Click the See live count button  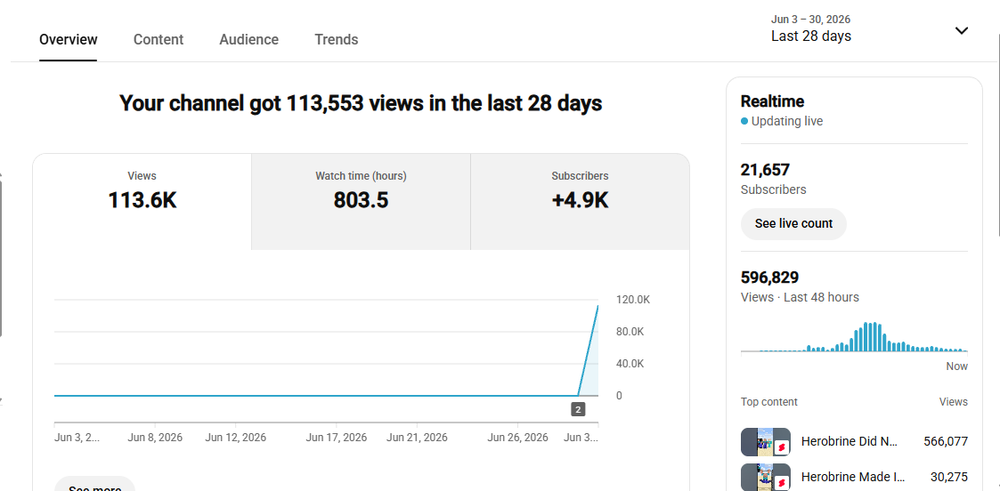coord(793,223)
